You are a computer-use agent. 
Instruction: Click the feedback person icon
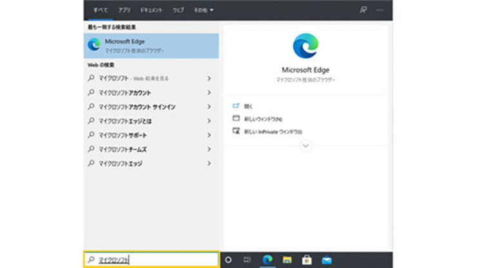pos(363,10)
